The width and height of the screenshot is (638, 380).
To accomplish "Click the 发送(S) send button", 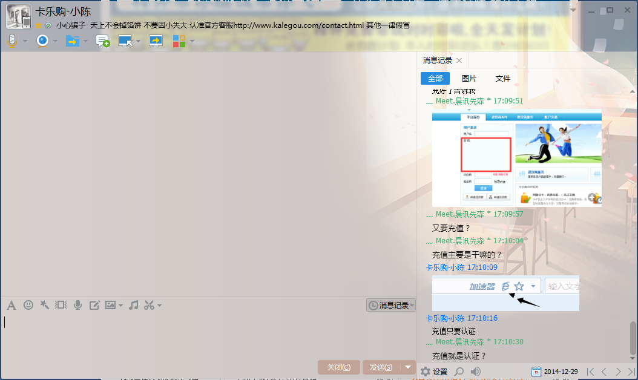I will 381,367.
